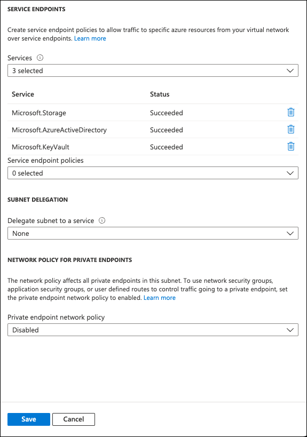Click Succeeded status of Microsoft.AzureActiveDirectory row

167,130
